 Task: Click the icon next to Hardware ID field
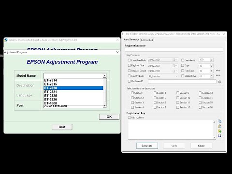coord(219,82)
